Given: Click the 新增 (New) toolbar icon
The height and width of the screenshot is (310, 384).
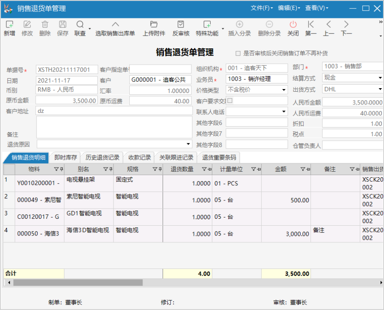Looking at the screenshot, I should click(x=9, y=24).
